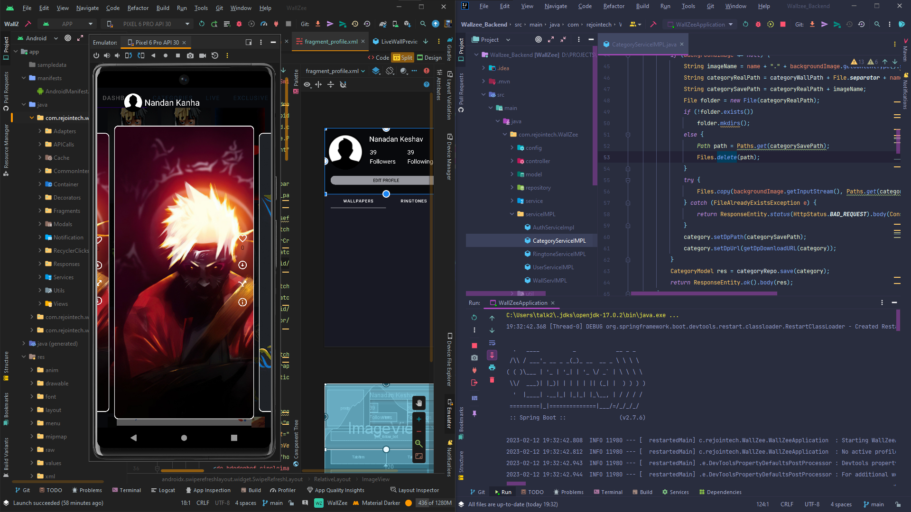Click orientation rotate icon in layout editor
The height and width of the screenshot is (512, 911).
click(390, 71)
